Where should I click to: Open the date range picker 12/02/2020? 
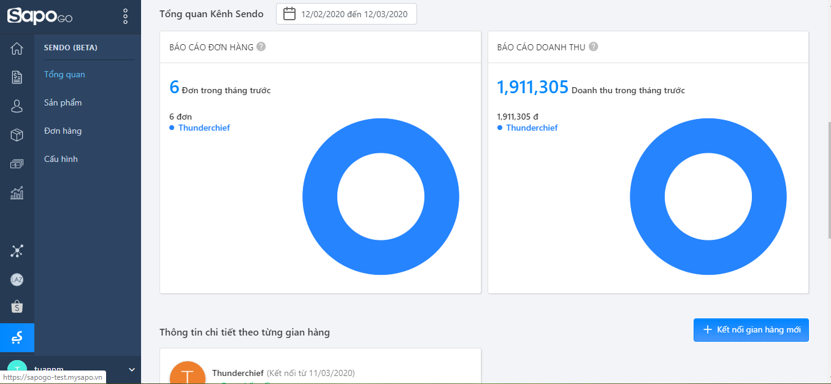347,14
